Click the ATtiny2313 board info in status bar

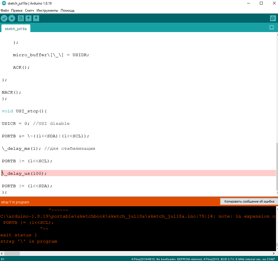[x=203, y=259]
